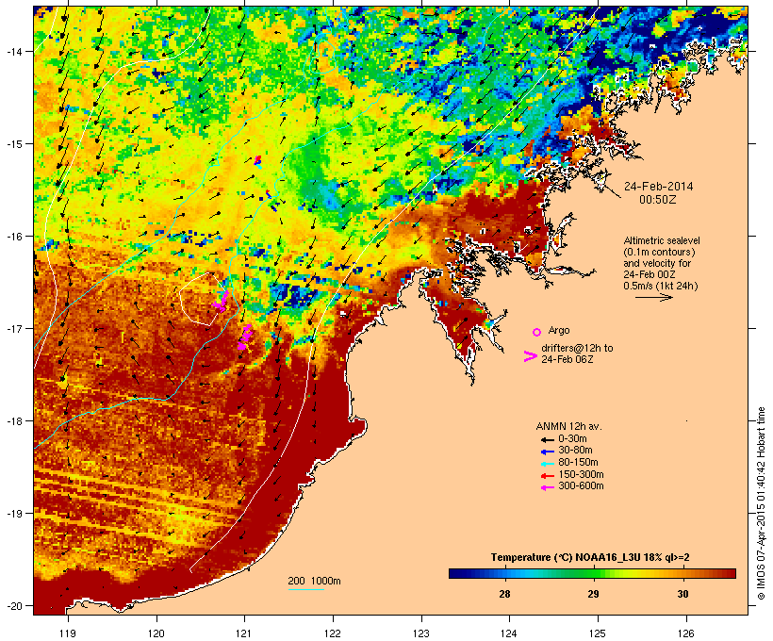The width and height of the screenshot is (773, 641).
Task: Click the latitude axis label '-14'
Action: click(x=13, y=51)
